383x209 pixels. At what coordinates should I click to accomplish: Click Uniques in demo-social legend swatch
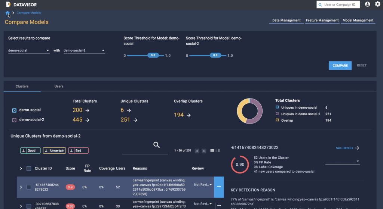point(277,107)
